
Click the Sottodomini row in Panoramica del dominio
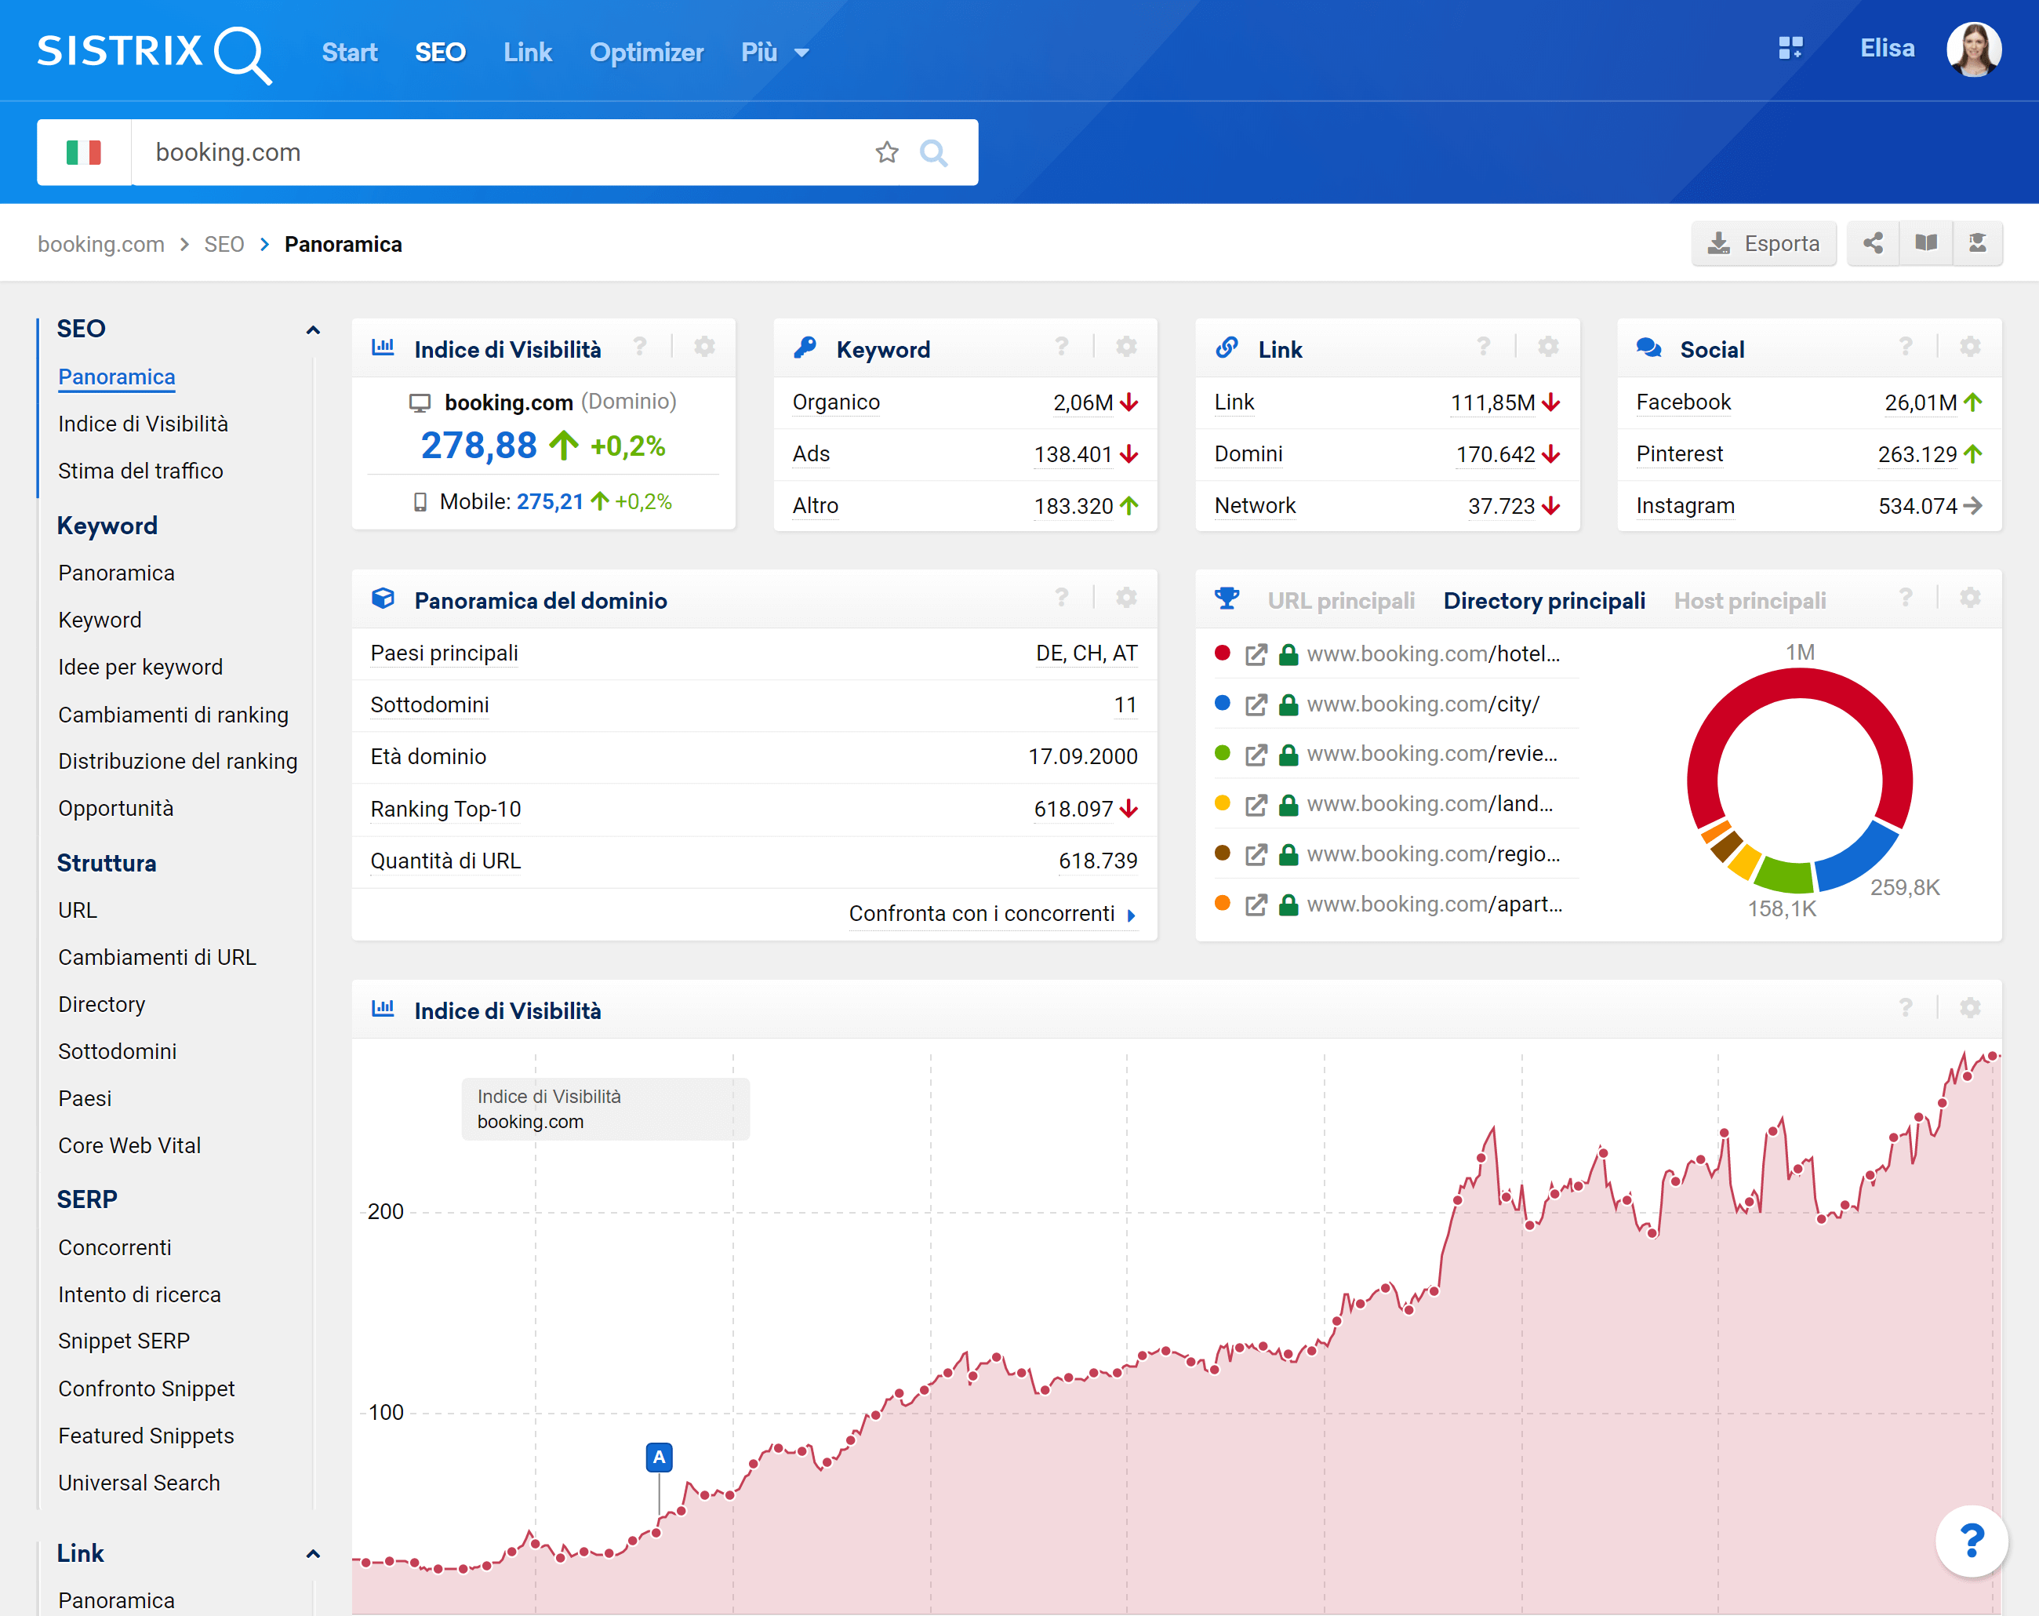pos(754,705)
